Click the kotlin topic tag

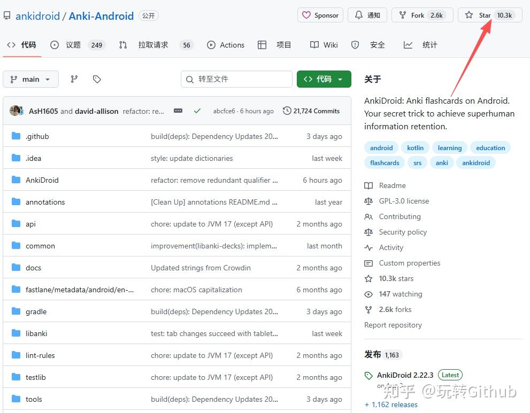pos(415,147)
